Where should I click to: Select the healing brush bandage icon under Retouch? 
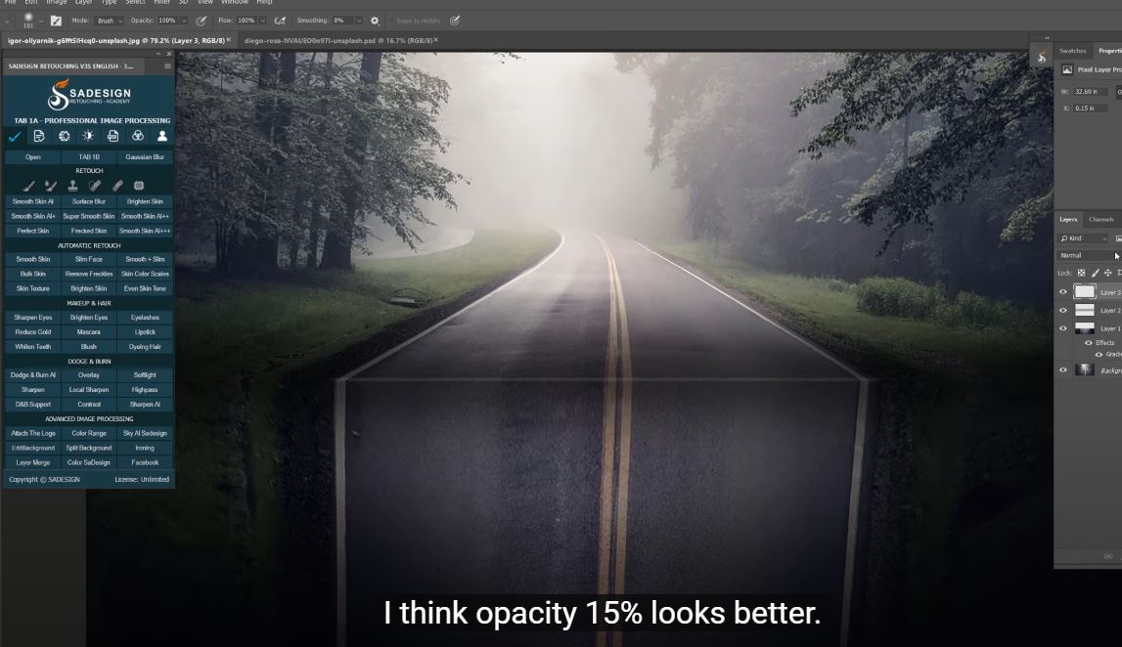(x=117, y=186)
